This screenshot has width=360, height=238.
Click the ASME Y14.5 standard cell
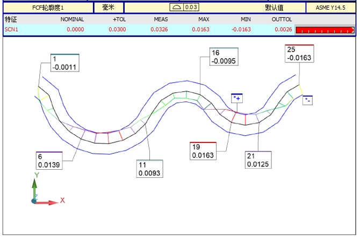[x=330, y=8]
